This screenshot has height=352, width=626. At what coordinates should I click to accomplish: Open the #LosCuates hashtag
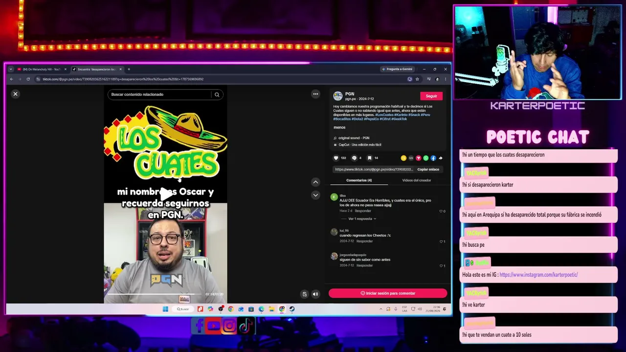384,115
